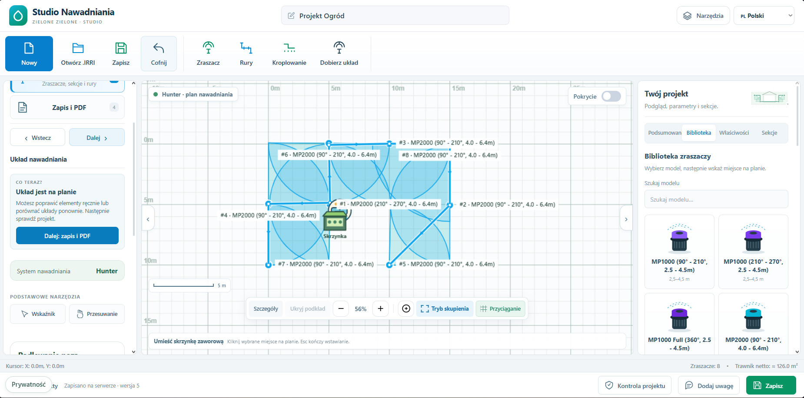This screenshot has height=398, width=804.
Task: Toggle Przyciąganie snapping
Action: click(501, 308)
